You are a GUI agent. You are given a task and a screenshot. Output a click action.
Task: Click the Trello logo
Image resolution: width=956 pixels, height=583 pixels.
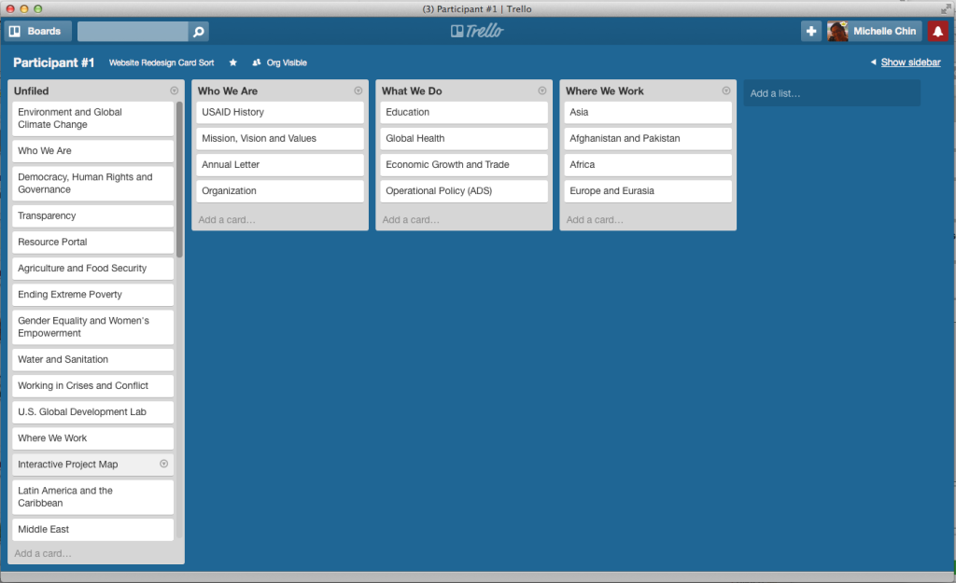477,31
